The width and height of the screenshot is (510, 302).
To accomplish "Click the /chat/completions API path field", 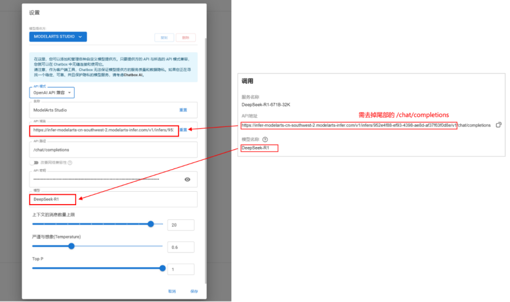I will tap(113, 149).
